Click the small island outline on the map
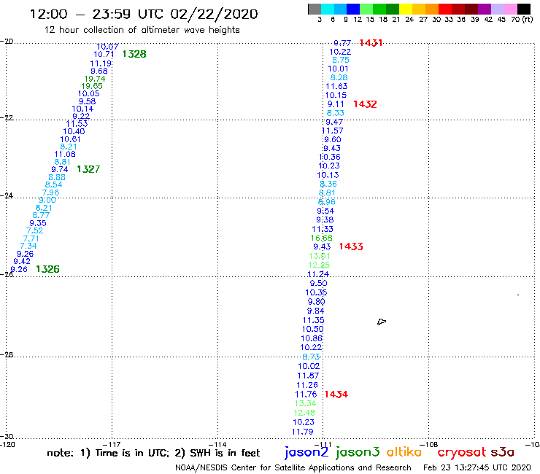The image size is (540, 474). click(382, 322)
